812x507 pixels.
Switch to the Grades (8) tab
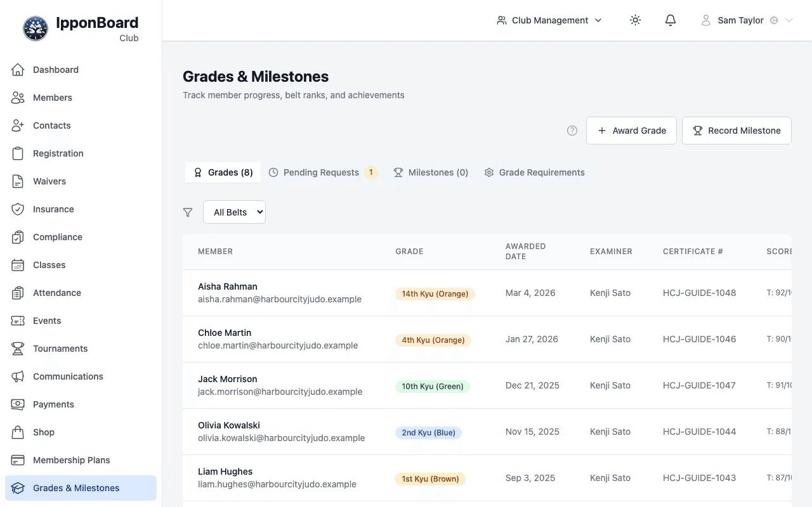(x=223, y=172)
